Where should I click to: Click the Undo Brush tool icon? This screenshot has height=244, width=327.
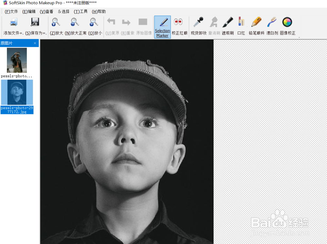[x=214, y=22]
